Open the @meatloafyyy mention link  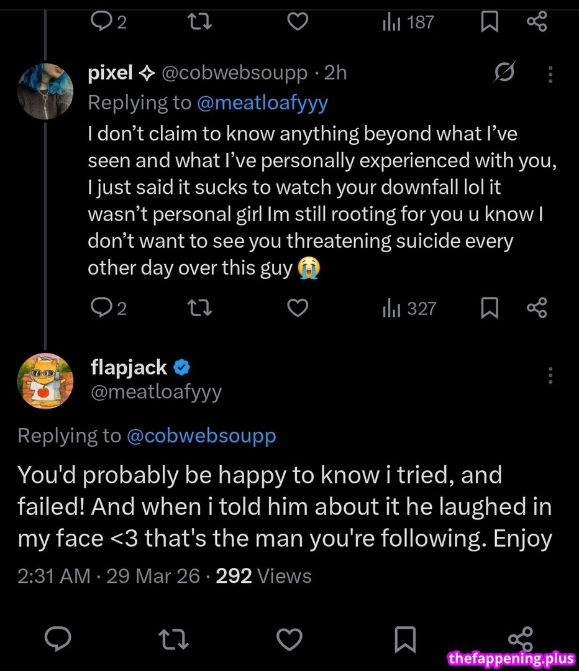click(x=262, y=103)
